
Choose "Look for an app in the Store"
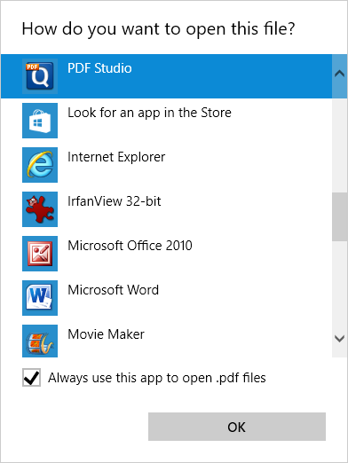coord(149,113)
